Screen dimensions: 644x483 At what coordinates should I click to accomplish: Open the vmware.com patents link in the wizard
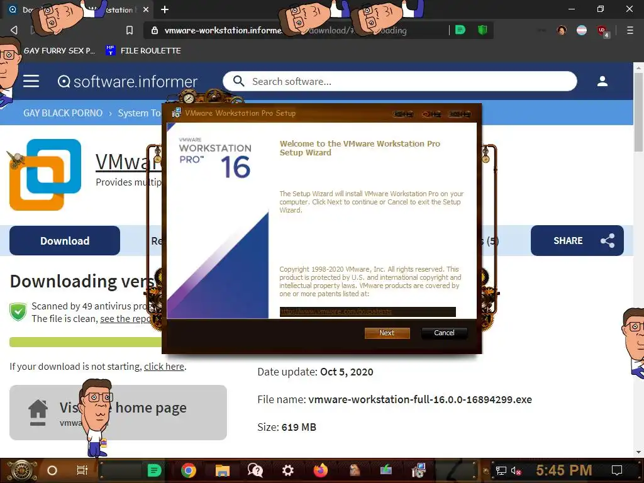pos(336,312)
